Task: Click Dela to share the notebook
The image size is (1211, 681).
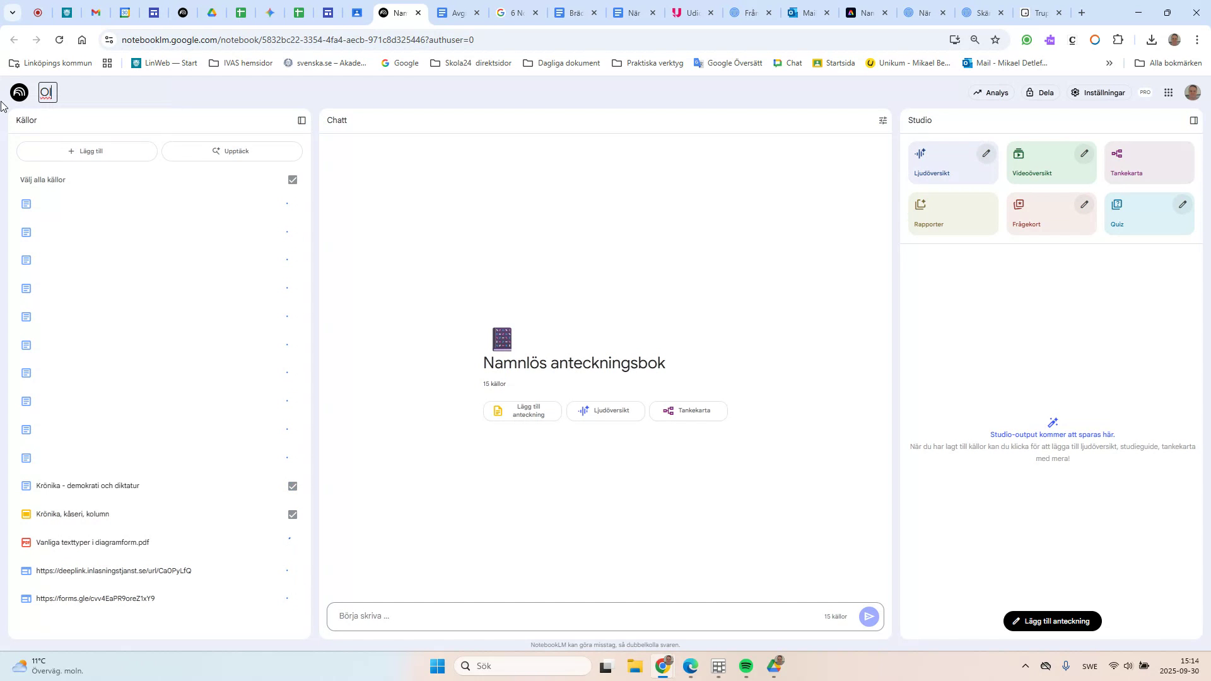Action: click(1039, 92)
